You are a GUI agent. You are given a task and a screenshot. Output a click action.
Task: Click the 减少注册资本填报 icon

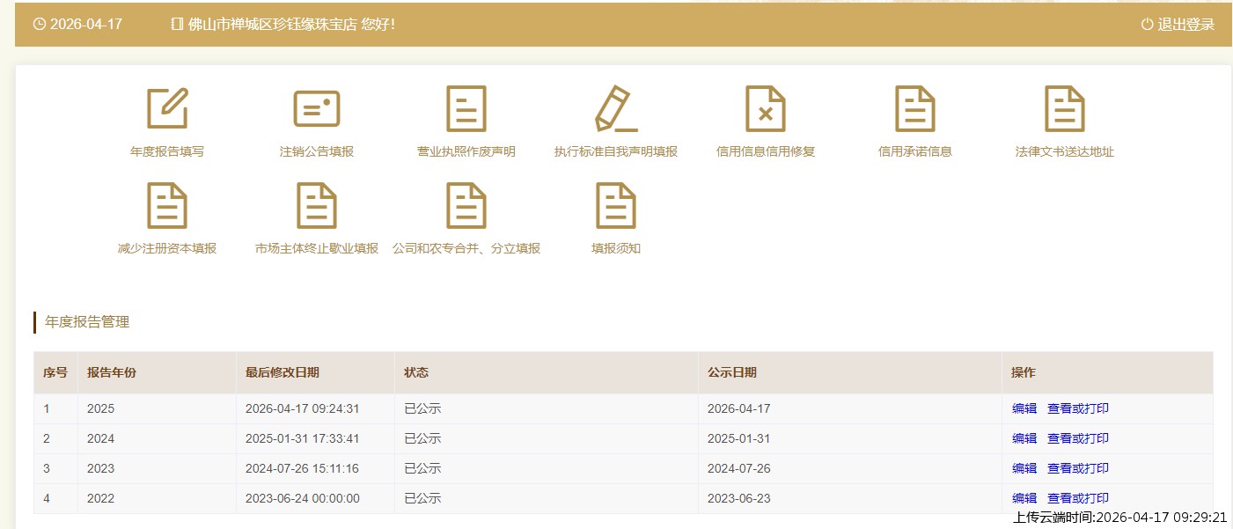(167, 206)
